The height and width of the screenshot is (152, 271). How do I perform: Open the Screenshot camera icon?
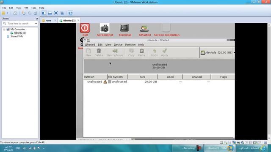click(x=105, y=28)
